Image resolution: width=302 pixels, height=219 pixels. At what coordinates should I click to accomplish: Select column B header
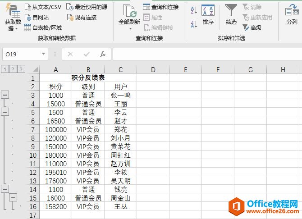click(88, 69)
